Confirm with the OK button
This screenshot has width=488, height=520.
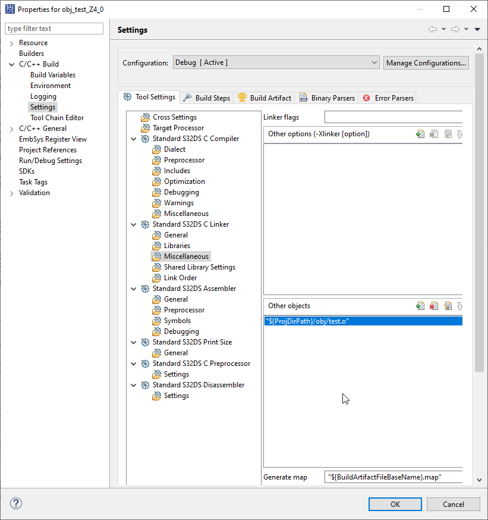coord(395,504)
